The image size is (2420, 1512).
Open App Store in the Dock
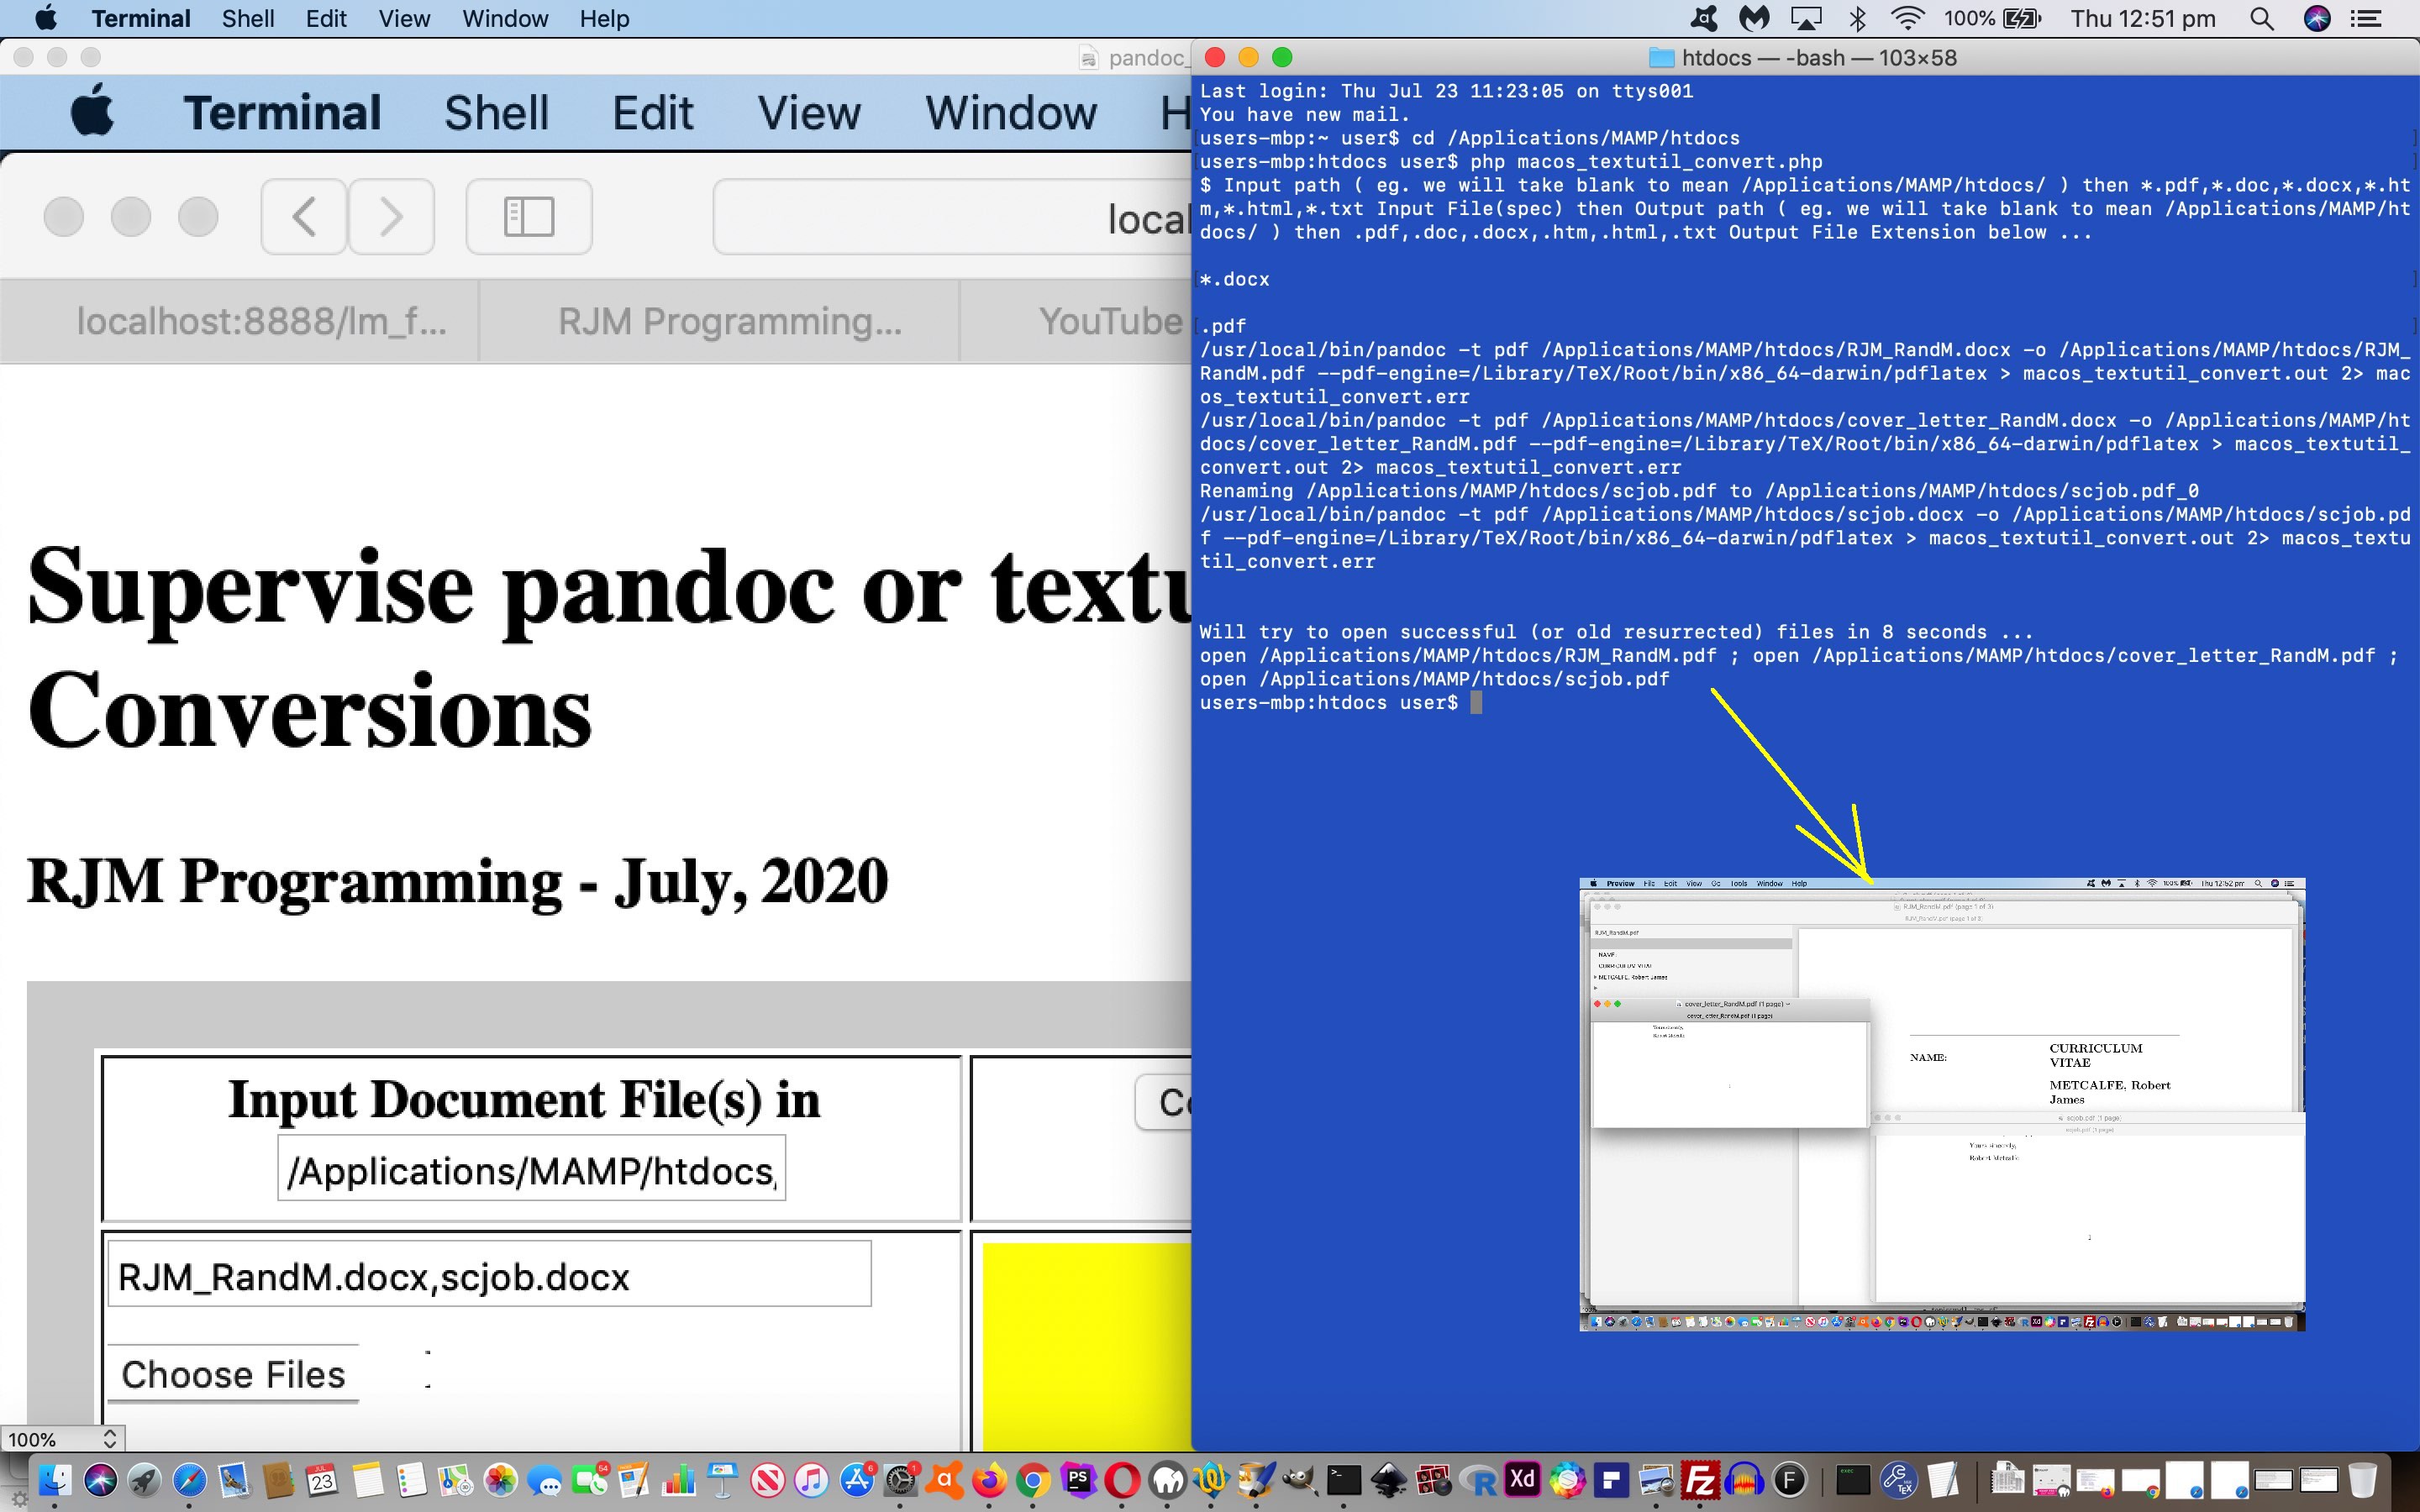tap(857, 1480)
